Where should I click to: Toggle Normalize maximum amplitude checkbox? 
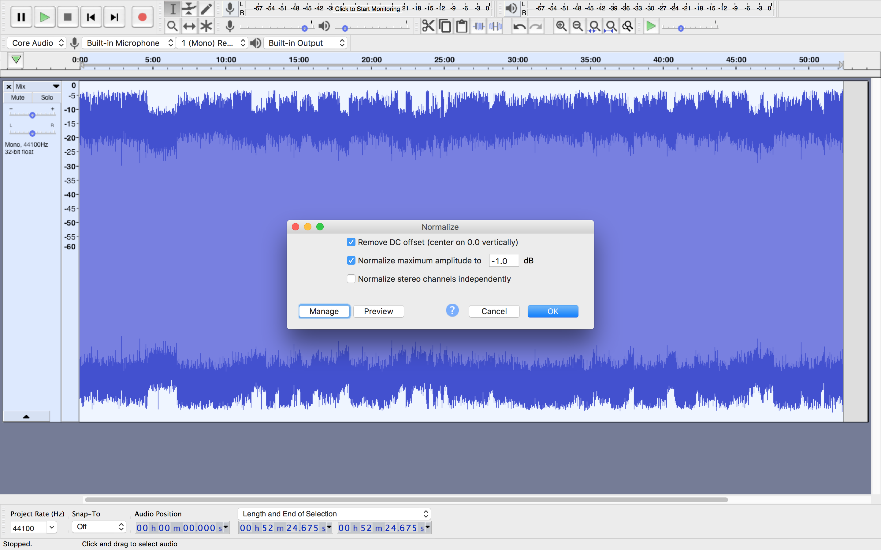coord(351,260)
